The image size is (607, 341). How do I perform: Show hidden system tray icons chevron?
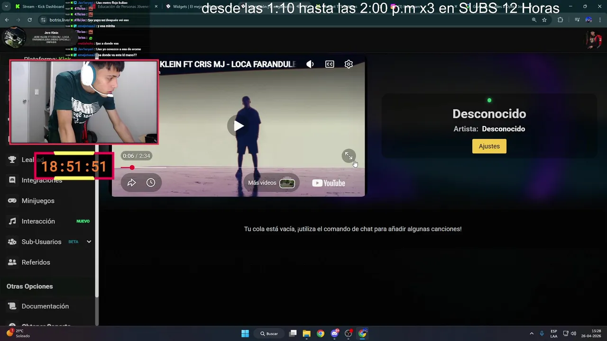pos(532,333)
